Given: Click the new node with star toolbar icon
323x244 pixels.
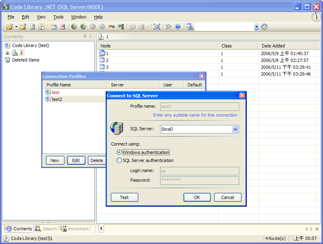Looking at the screenshot, I should 42,27.
